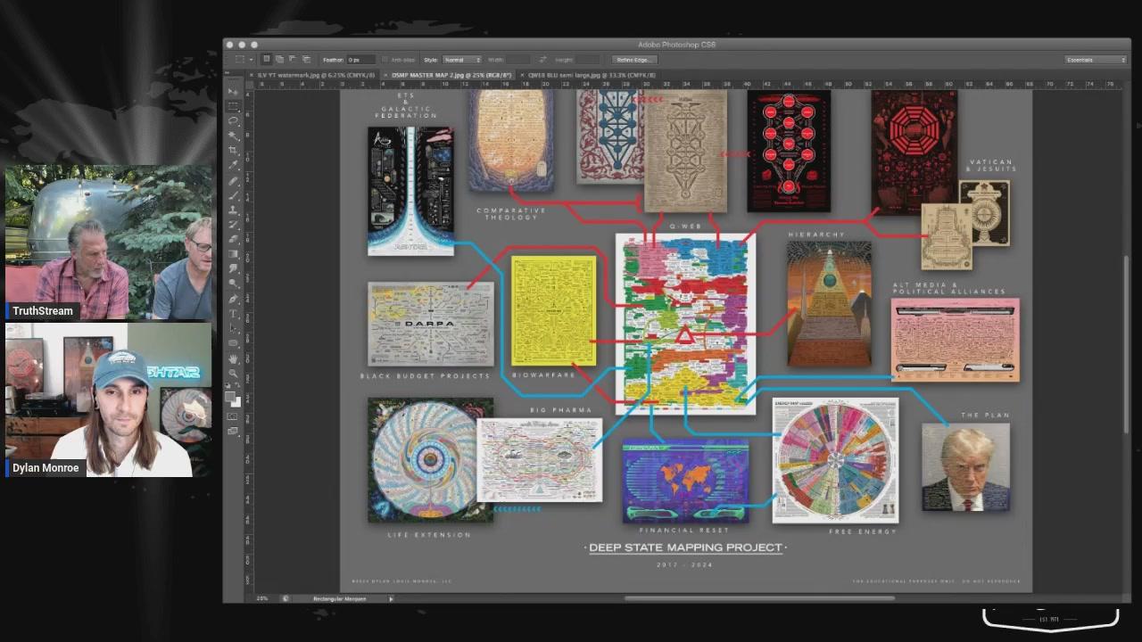Open the Essentials workspace dropdown

tap(1096, 60)
